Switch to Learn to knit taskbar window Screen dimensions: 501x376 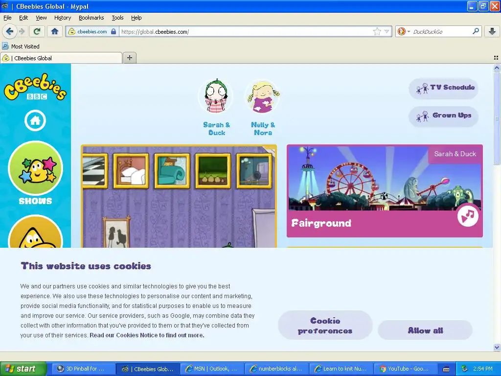point(341,369)
